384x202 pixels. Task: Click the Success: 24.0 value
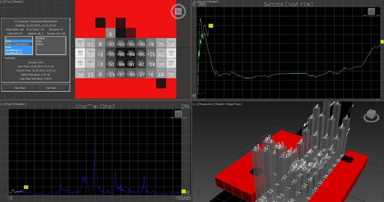[35, 62]
